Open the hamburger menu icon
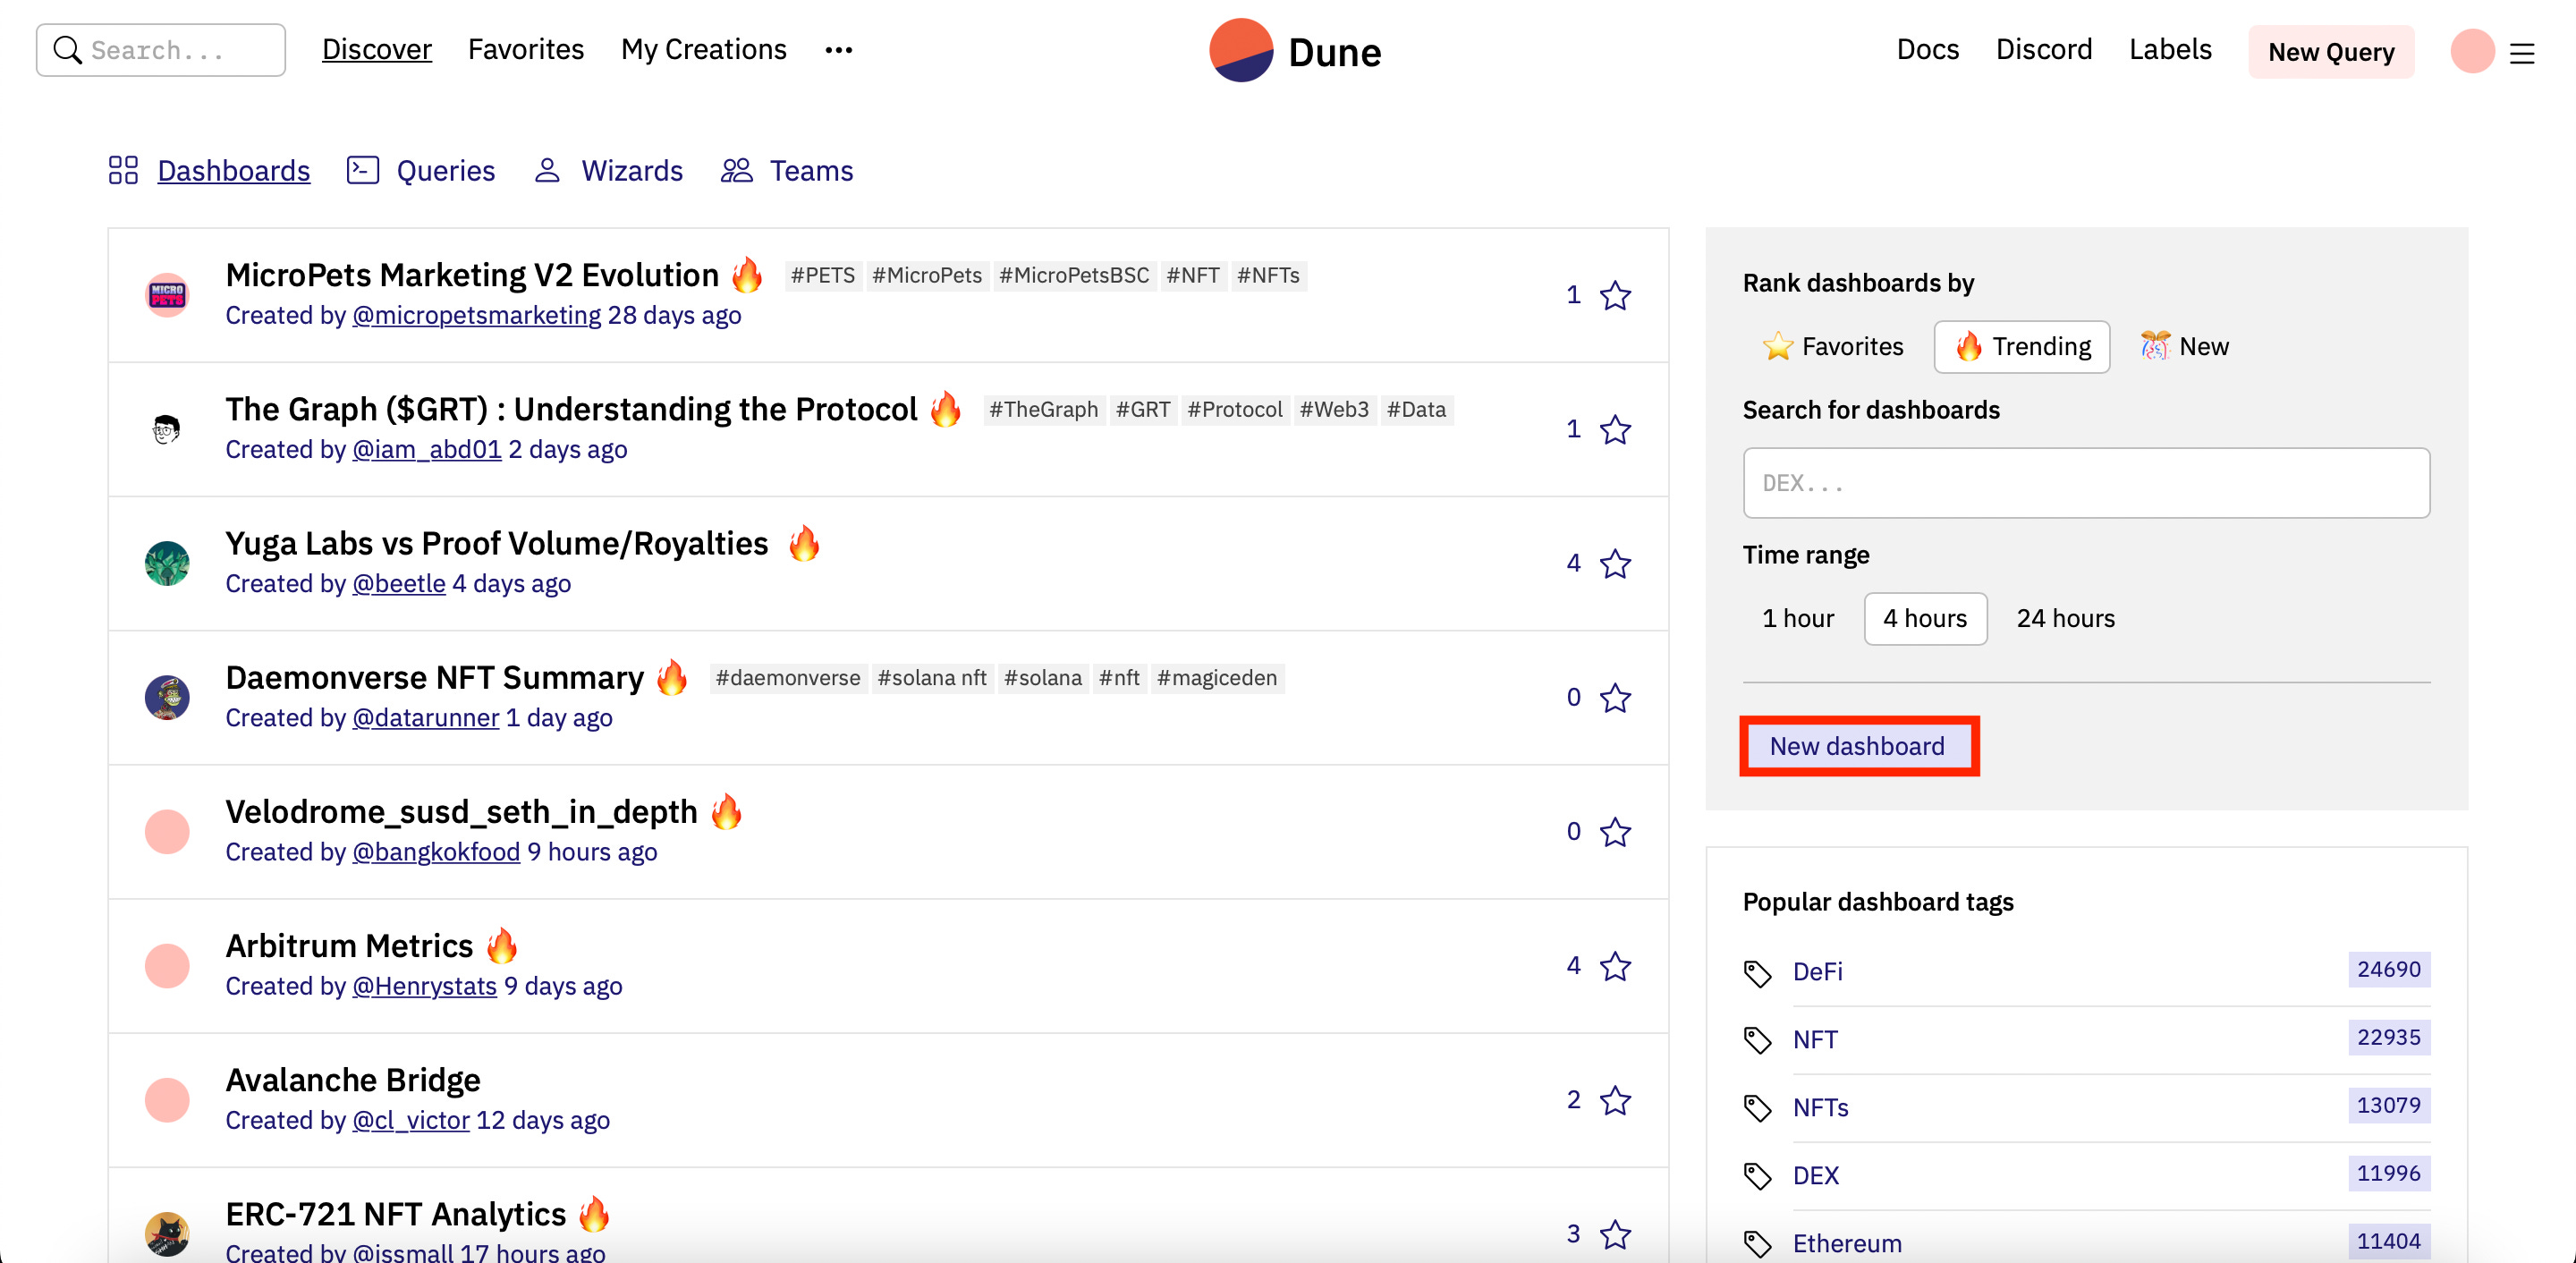The width and height of the screenshot is (2576, 1263). pyautogui.click(x=2522, y=53)
